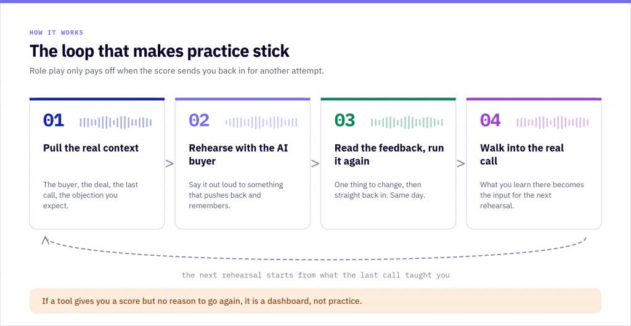Viewport: 631px width, 326px height.
Task: Click the waveform icon in step 01 card
Action: point(116,123)
